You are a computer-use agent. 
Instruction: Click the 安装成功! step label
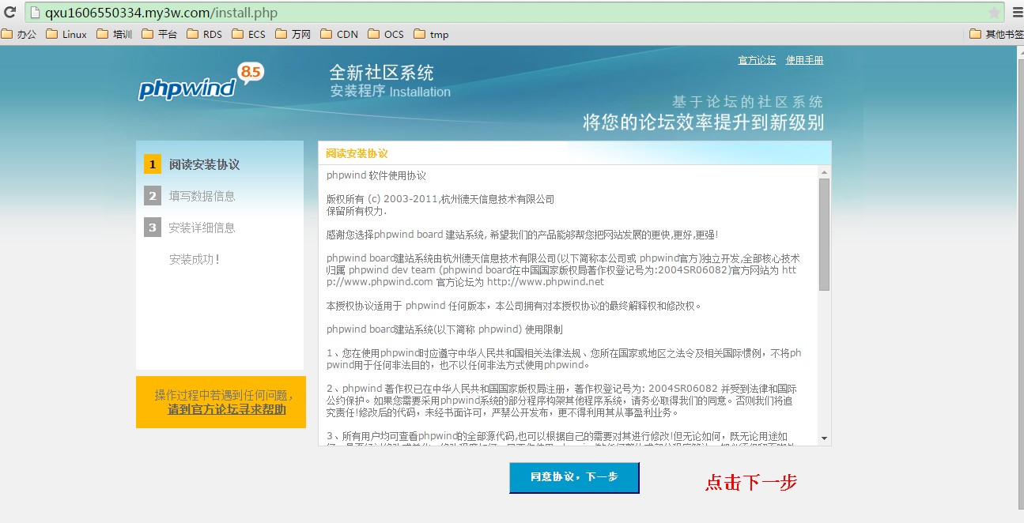pos(195,259)
